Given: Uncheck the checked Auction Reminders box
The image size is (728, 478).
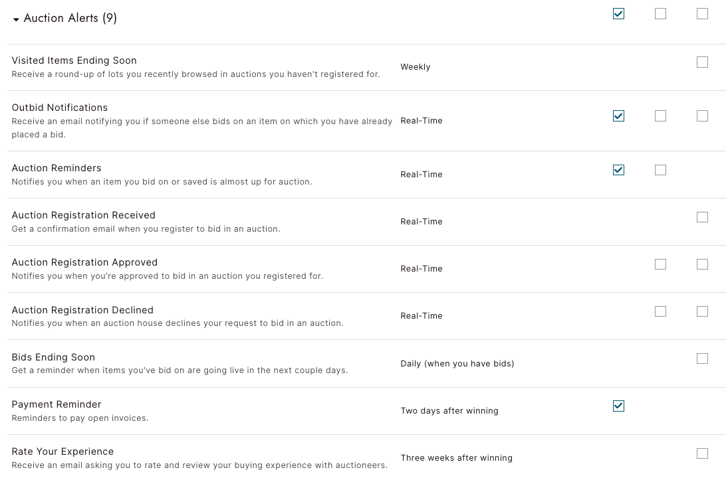Looking at the screenshot, I should pos(618,170).
